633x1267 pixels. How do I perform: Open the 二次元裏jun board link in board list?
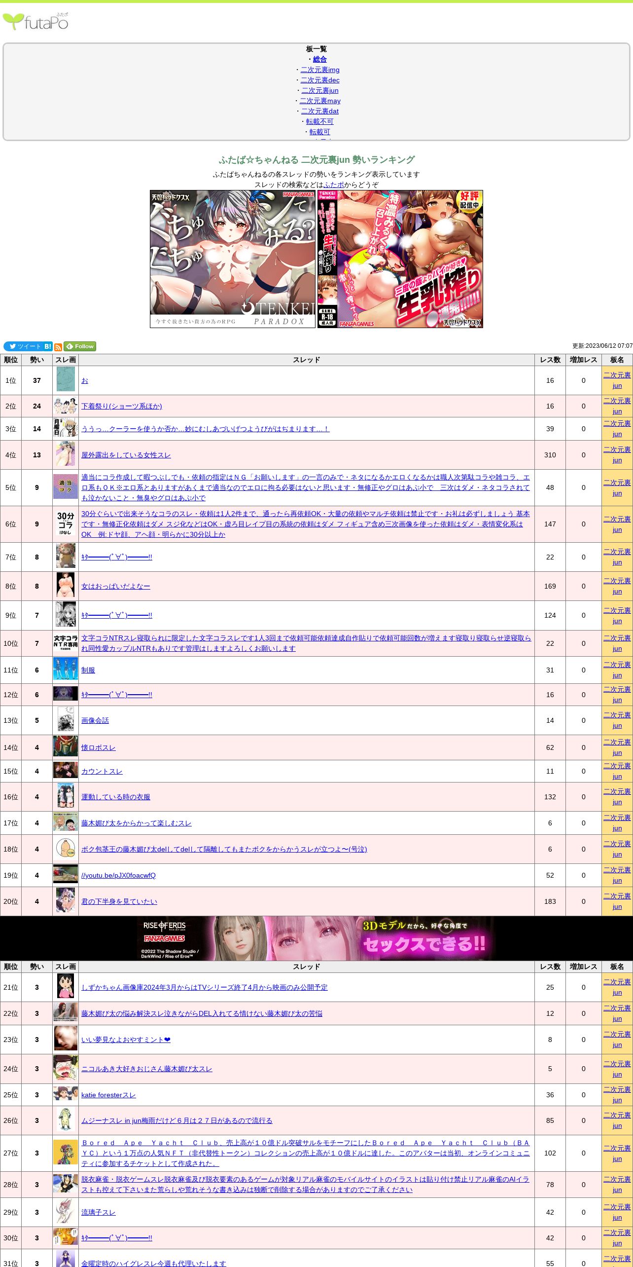pos(320,90)
